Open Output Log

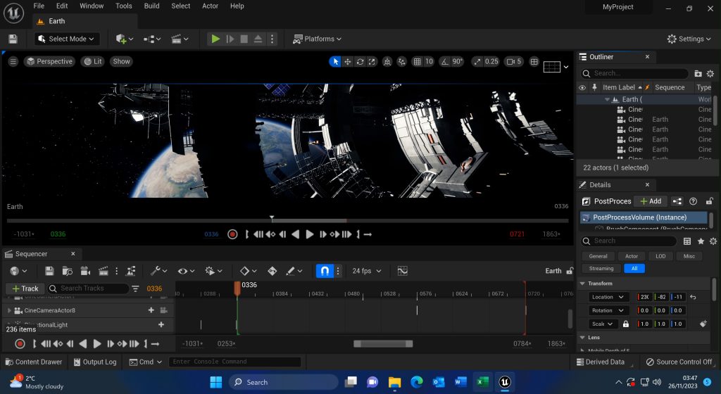pos(95,362)
